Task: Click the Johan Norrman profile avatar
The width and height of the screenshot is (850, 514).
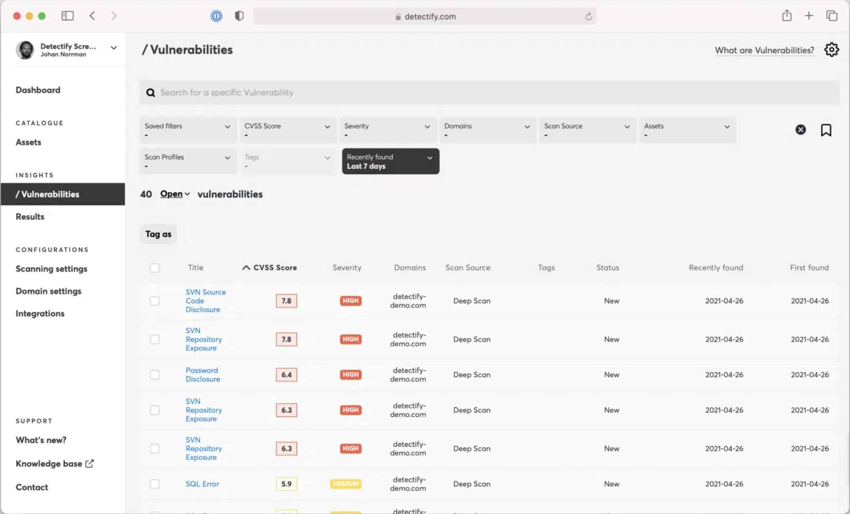Action: (25, 49)
